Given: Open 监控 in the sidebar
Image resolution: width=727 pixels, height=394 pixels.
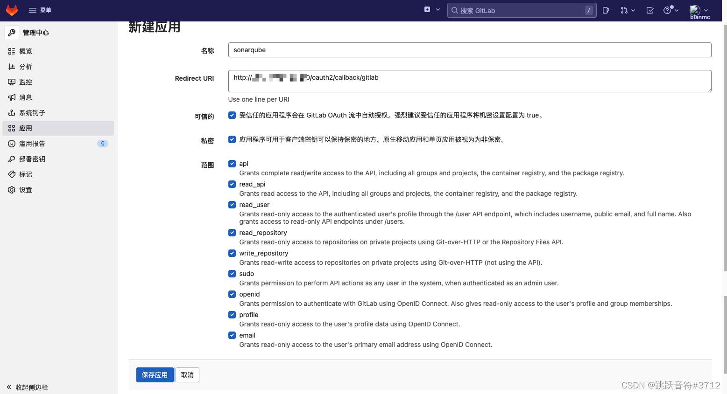Looking at the screenshot, I should pos(58,82).
